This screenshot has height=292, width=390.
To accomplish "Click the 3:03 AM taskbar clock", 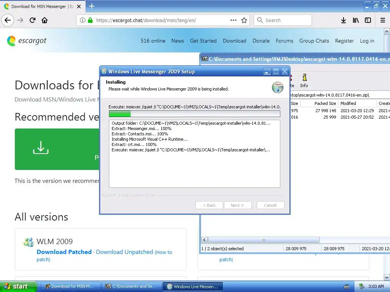I will (x=376, y=286).
